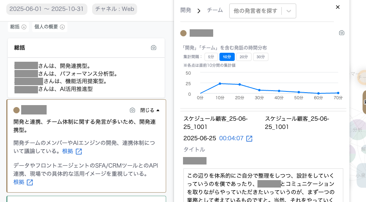Open external link icon beside 00:04:07 timestamp
Viewport: 366px width, 202px height.
[249, 139]
